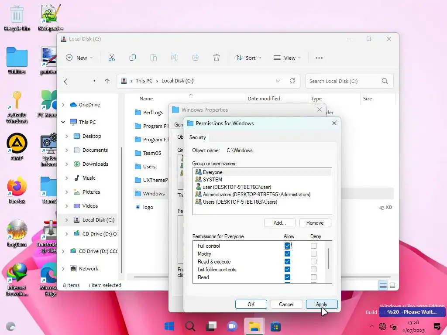
Task: Toggle Allow checkbox for Modify
Action: click(287, 253)
